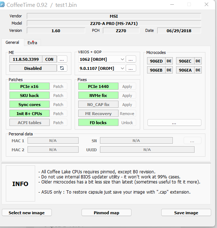
Task: Toggle the PCIe x16 patch indicator
Action: pyautogui.click(x=29, y=86)
